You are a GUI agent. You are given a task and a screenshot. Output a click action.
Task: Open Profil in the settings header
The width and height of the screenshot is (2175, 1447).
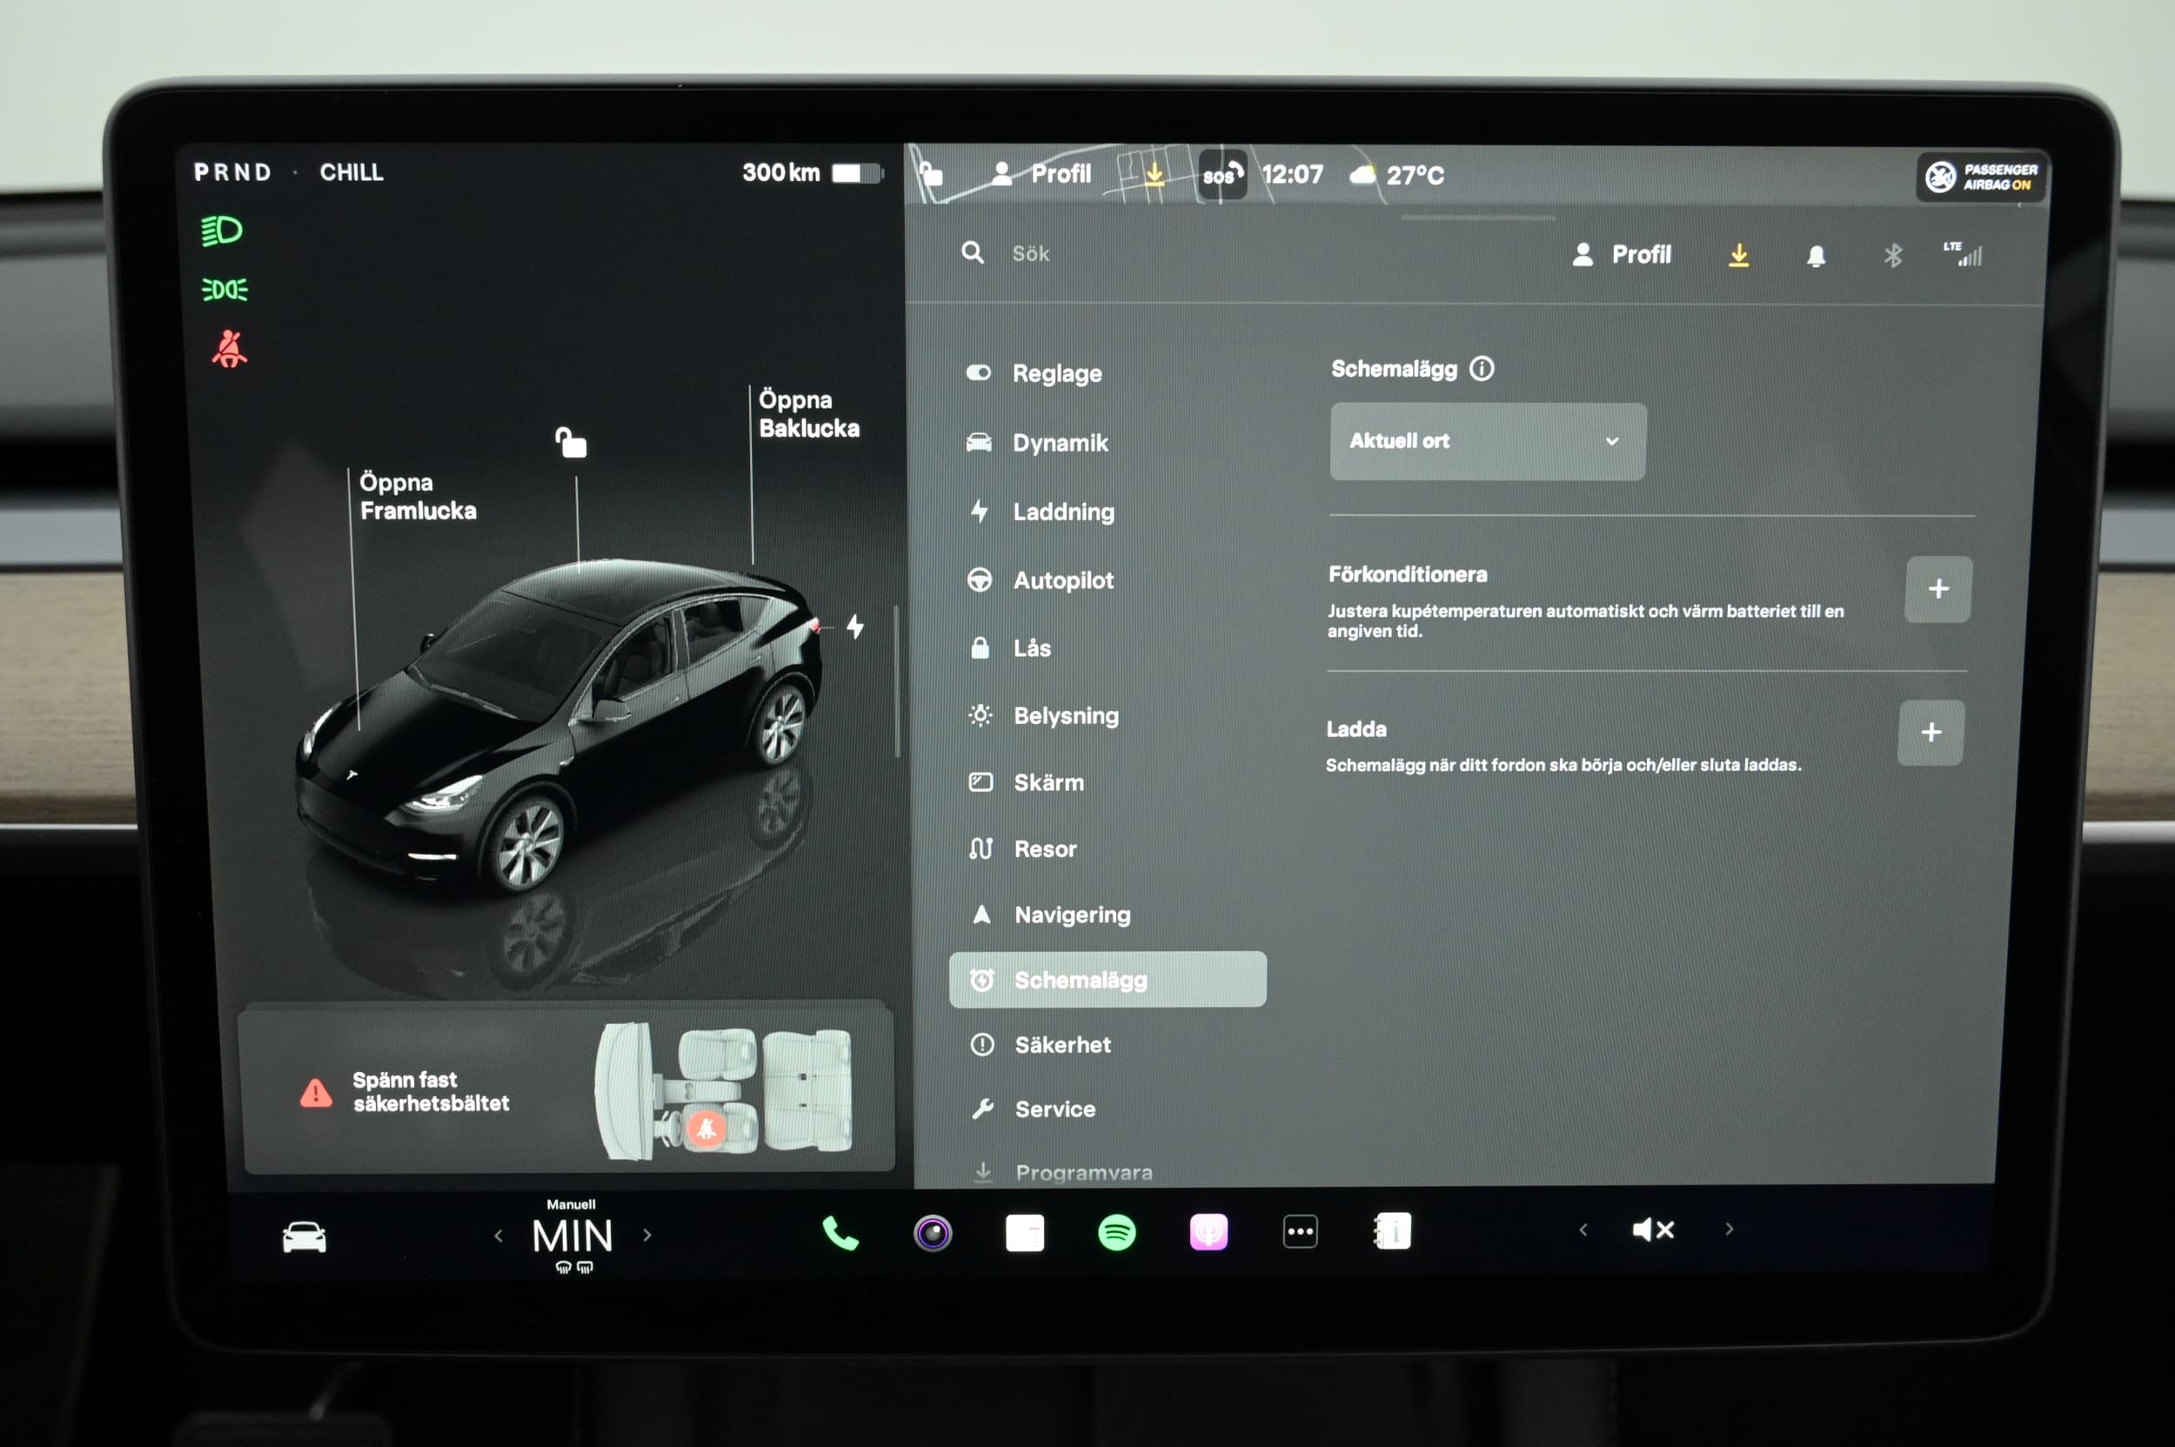1622,255
